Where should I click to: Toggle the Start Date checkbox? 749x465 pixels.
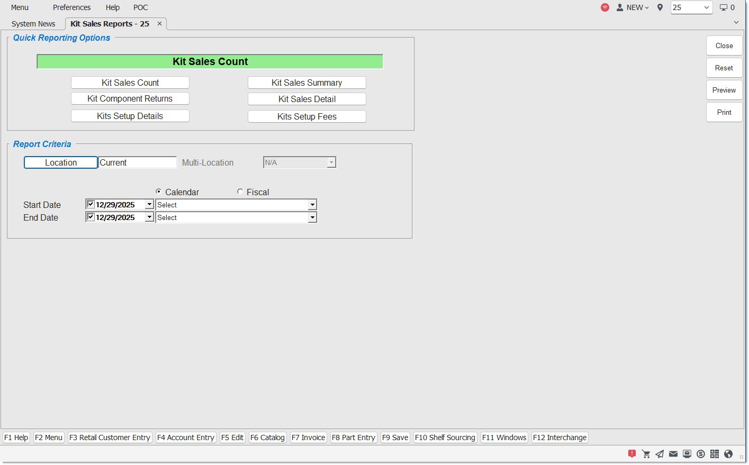click(x=91, y=204)
